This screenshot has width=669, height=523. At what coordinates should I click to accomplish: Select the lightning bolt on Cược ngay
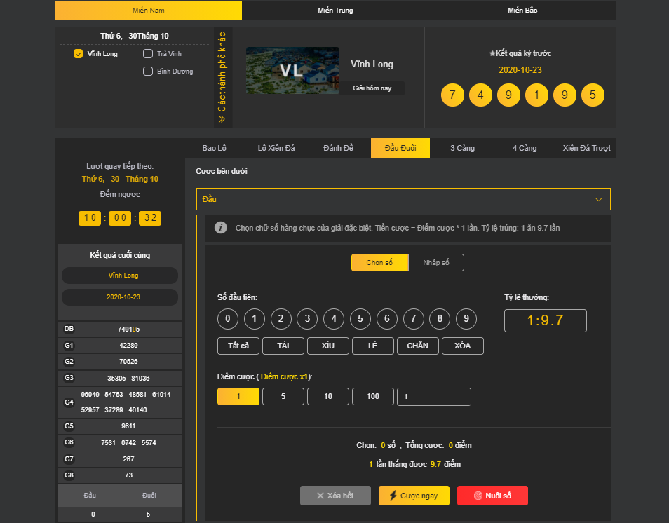coord(394,496)
